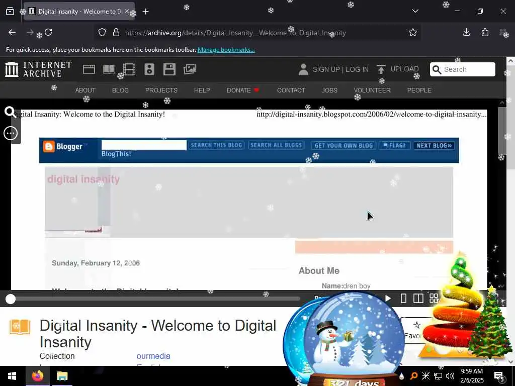Screen dimensions: 515x386
Task: Open Firefox application menu hamburger
Action: point(503,32)
